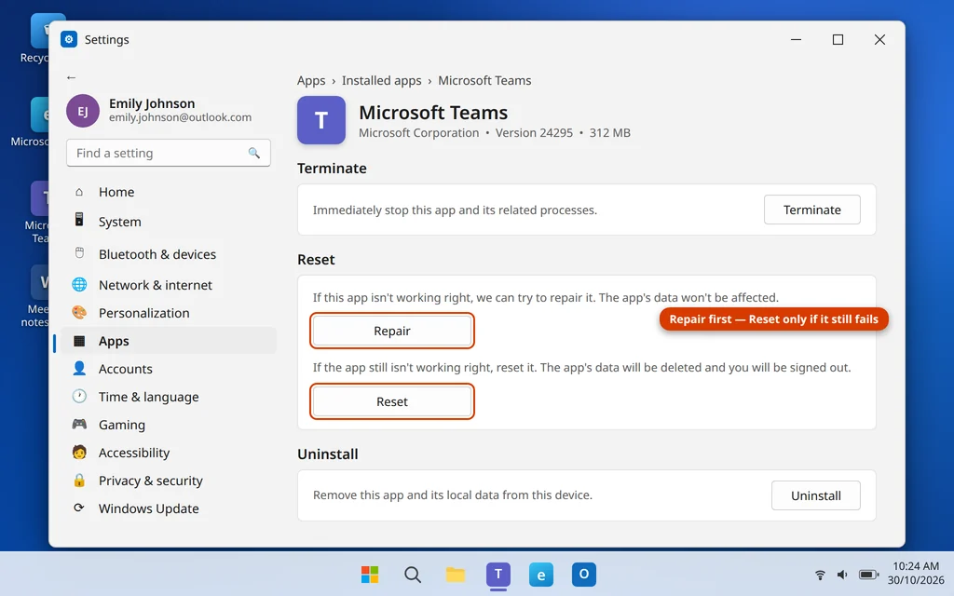Click the Microsoft Teams app tile icon
This screenshot has height=596, width=954.
[321, 120]
